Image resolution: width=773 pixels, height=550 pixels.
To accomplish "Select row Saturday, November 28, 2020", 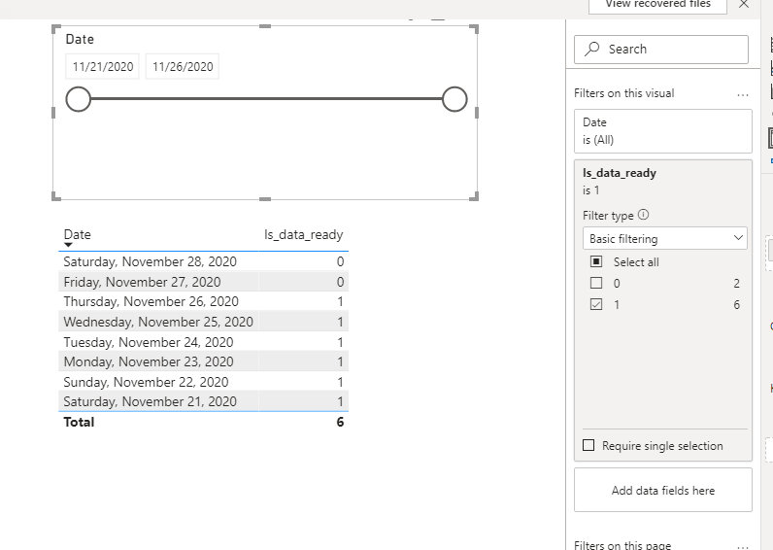I will click(x=203, y=261).
